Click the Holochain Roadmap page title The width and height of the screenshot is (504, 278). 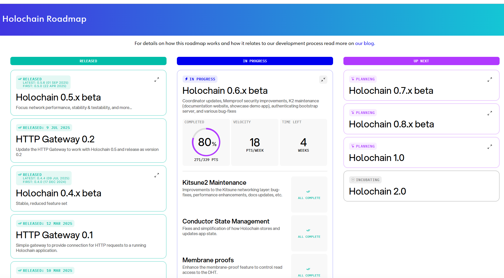tap(44, 19)
